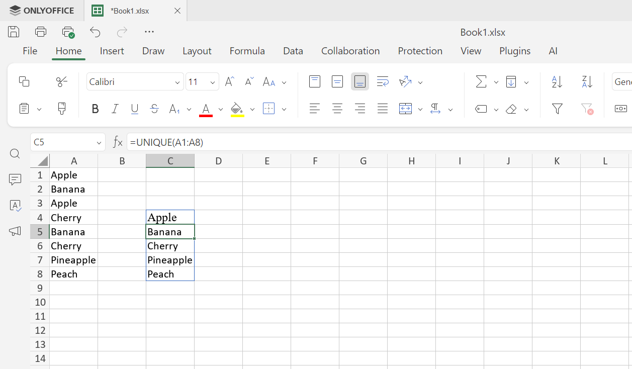Open the Formula ribbon tab
This screenshot has width=632, height=369.
pyautogui.click(x=247, y=51)
